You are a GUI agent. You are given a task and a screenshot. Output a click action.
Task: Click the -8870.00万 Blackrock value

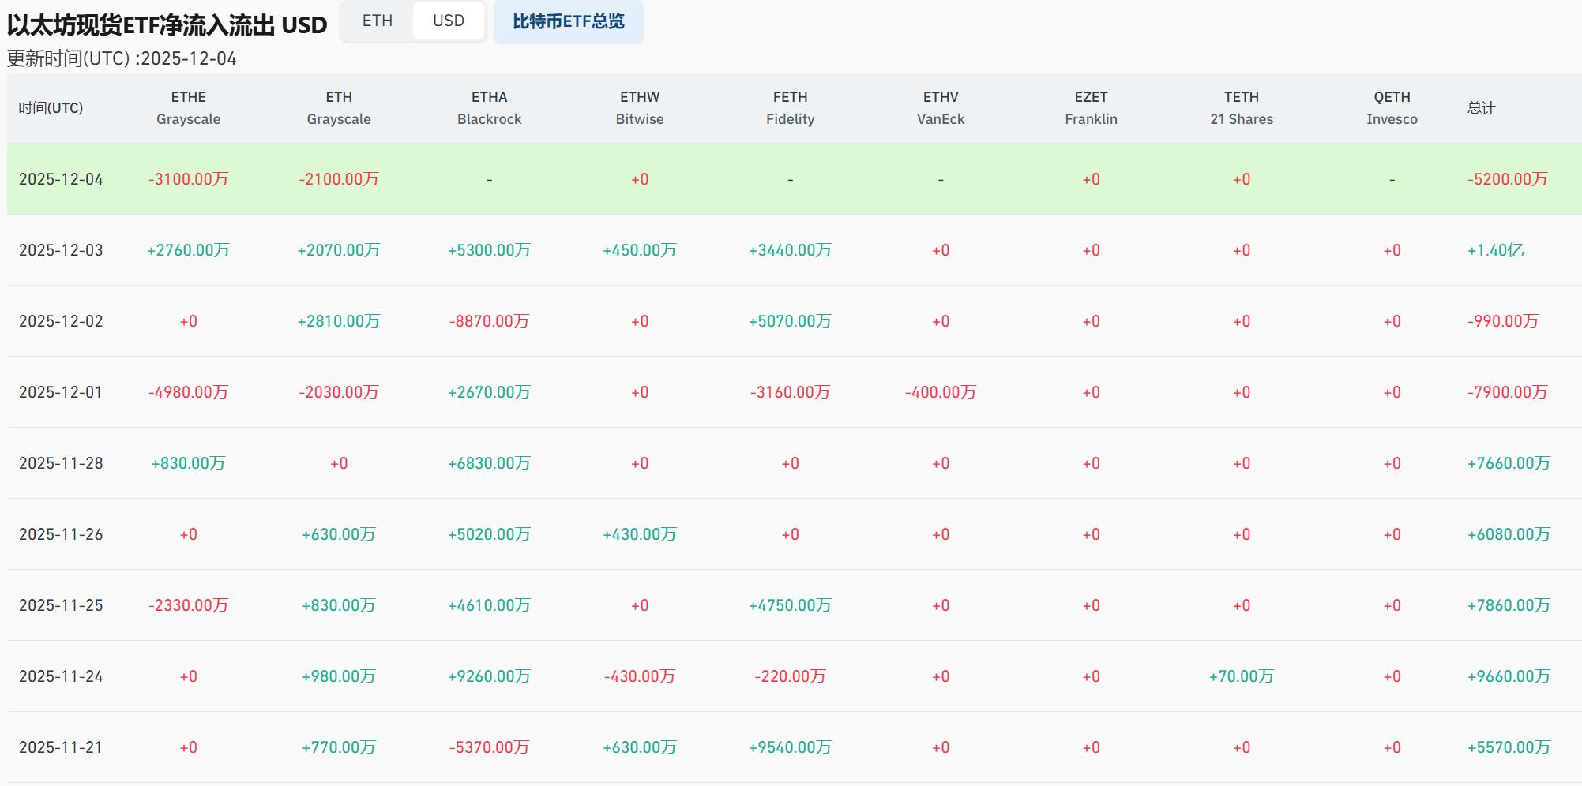[x=487, y=321]
